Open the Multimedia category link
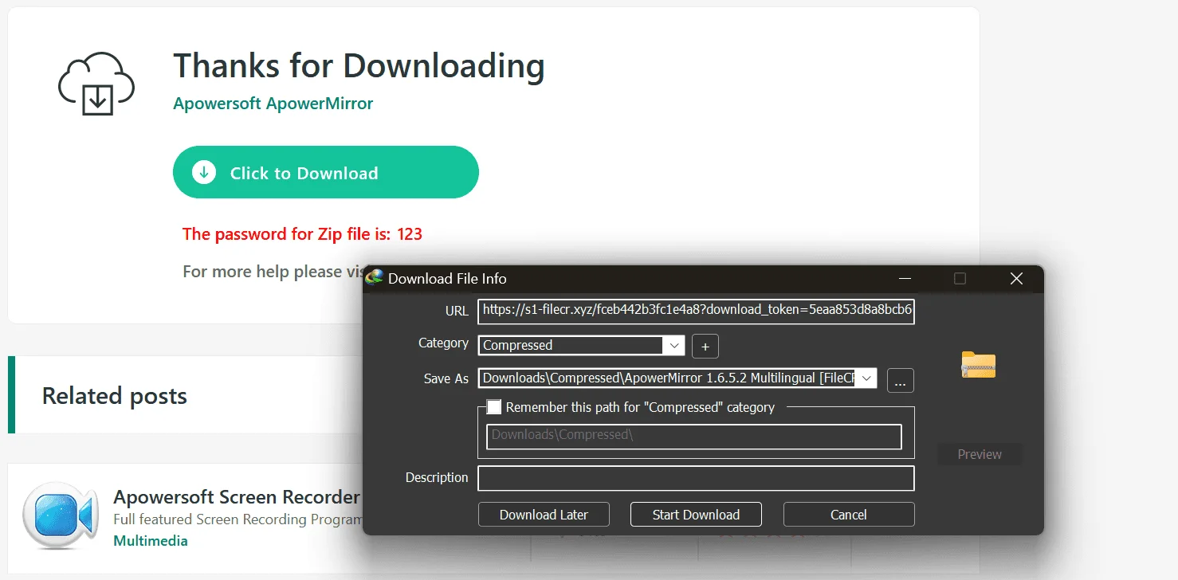Screen dimensions: 1178x580 coord(151,541)
